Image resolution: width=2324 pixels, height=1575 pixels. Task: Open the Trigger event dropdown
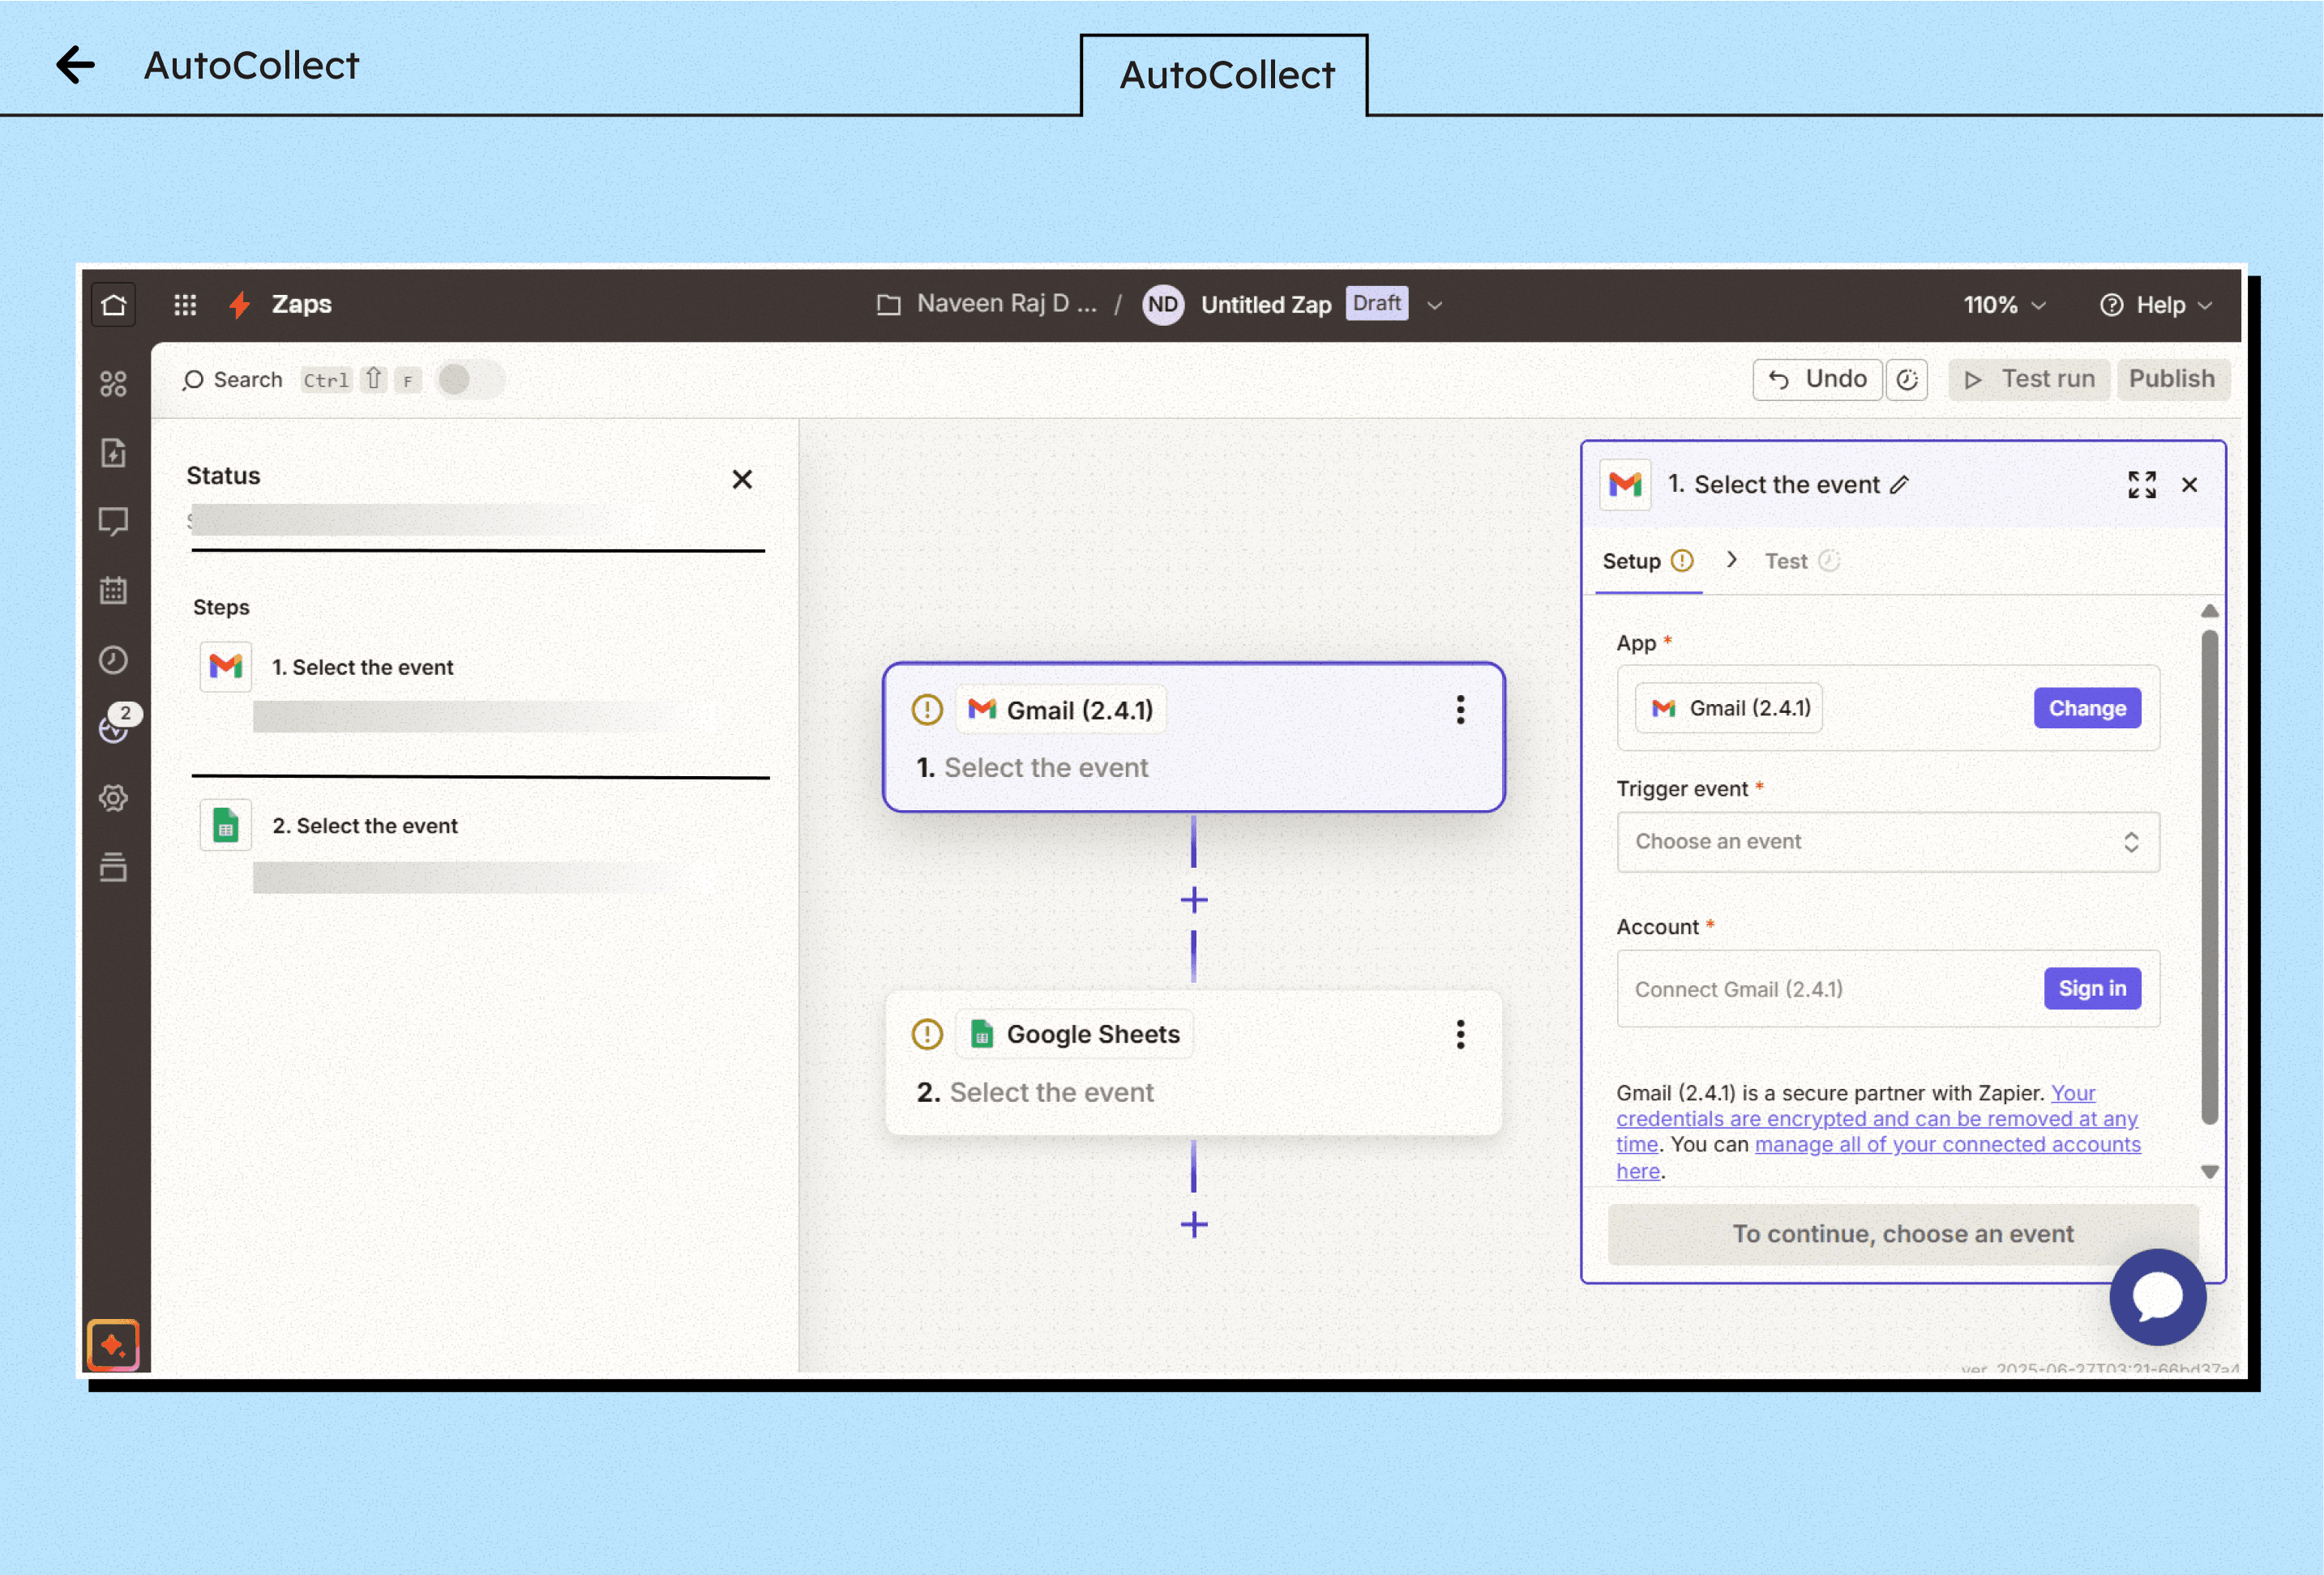[1887, 842]
